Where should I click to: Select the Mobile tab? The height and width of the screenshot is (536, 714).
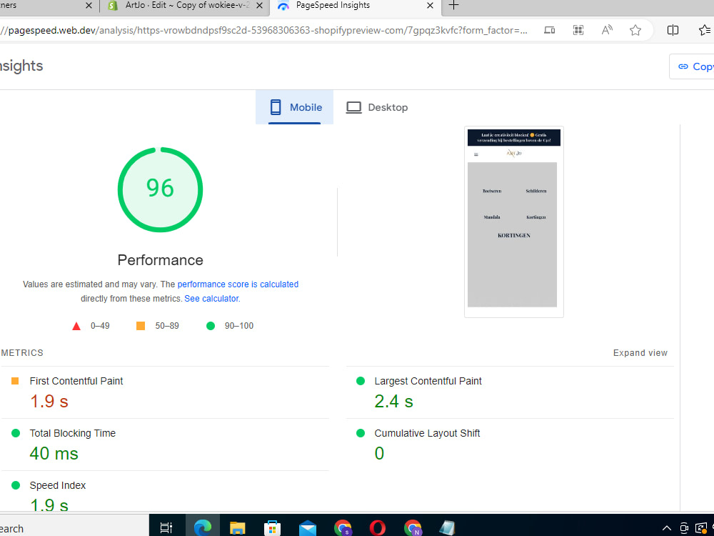(x=294, y=107)
